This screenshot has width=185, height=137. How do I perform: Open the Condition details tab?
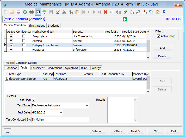coord(11,68)
